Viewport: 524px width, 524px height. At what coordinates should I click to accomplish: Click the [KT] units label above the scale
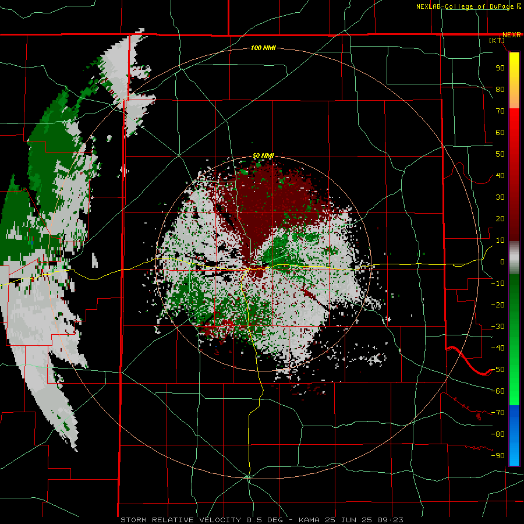coord(497,40)
